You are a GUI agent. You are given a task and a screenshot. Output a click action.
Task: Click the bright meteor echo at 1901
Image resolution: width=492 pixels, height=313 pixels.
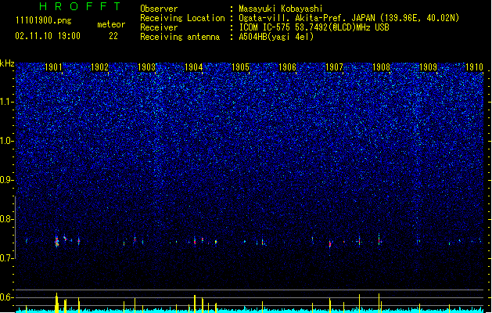(57, 242)
